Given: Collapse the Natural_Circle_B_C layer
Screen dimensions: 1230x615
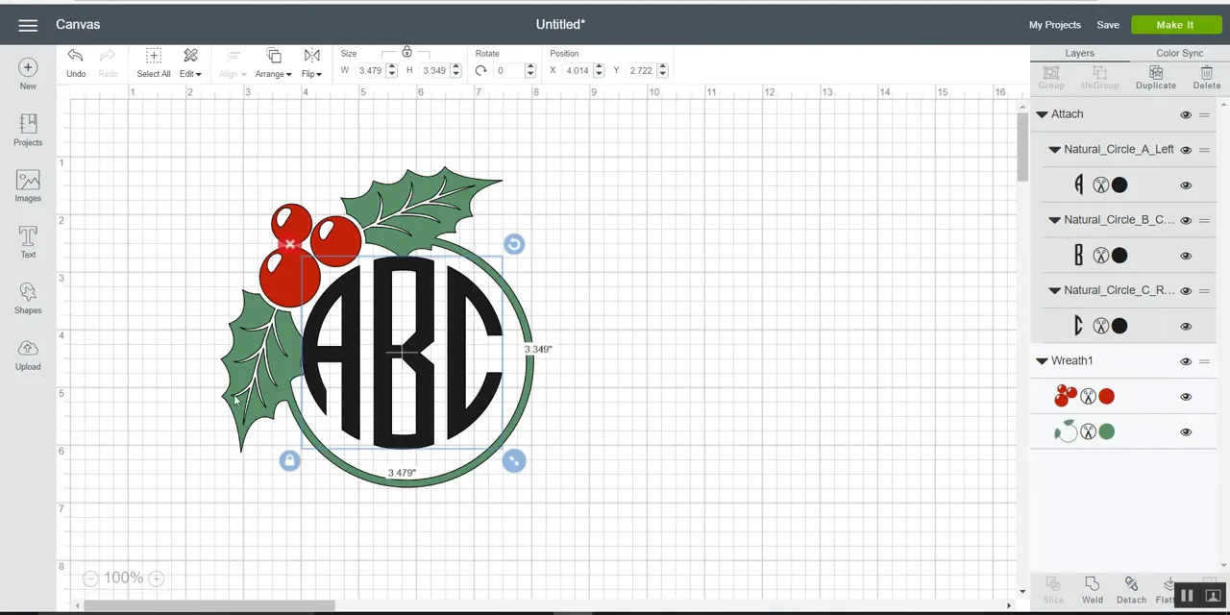Looking at the screenshot, I should tap(1054, 220).
